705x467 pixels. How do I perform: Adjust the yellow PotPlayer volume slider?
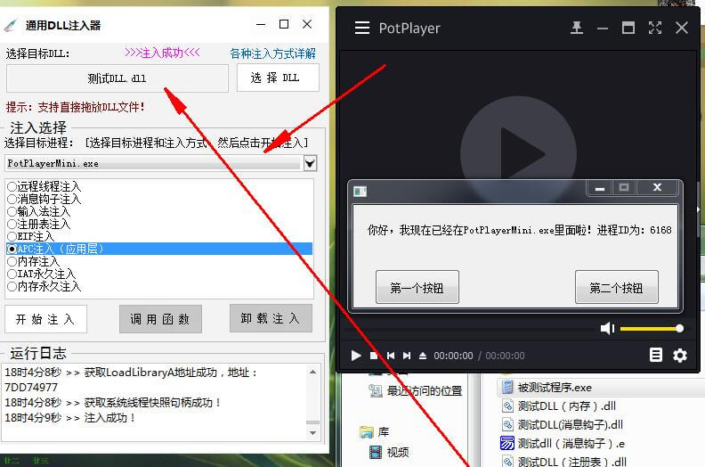[x=652, y=329]
